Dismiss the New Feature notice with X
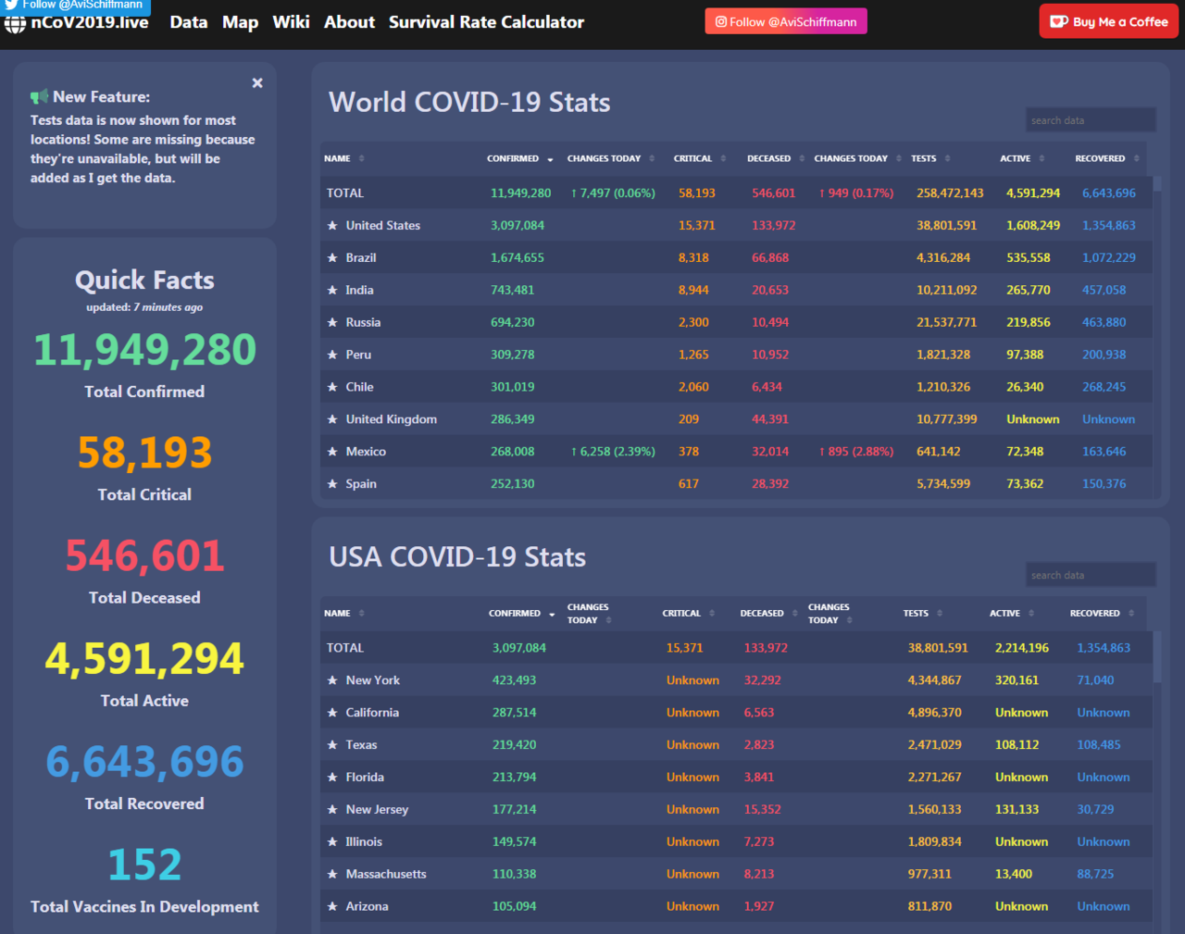This screenshot has width=1185, height=934. click(x=257, y=83)
